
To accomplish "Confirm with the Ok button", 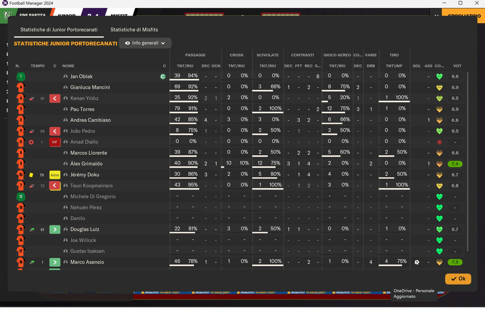I will pyautogui.click(x=458, y=278).
